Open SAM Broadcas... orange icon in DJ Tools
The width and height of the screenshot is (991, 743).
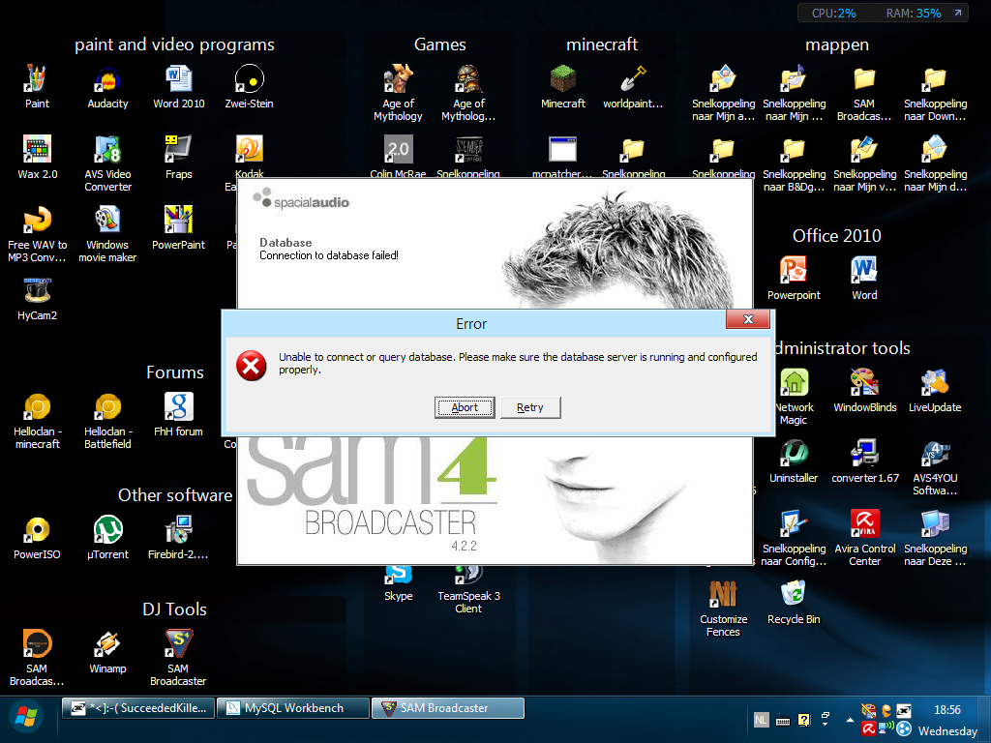coord(37,658)
